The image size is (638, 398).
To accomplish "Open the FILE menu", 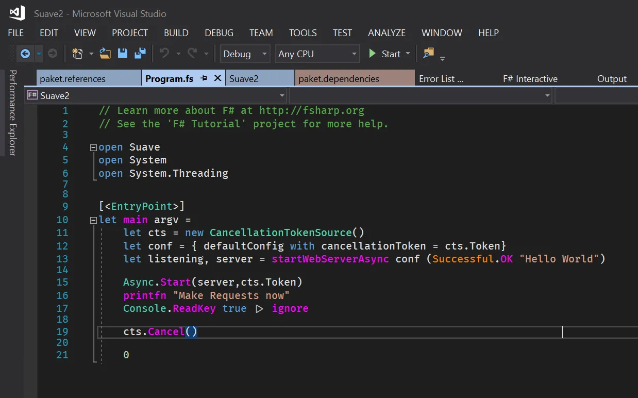I will pyautogui.click(x=16, y=32).
